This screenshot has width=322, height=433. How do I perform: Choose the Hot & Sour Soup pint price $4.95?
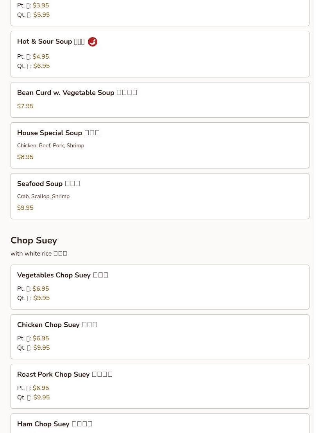click(x=41, y=57)
